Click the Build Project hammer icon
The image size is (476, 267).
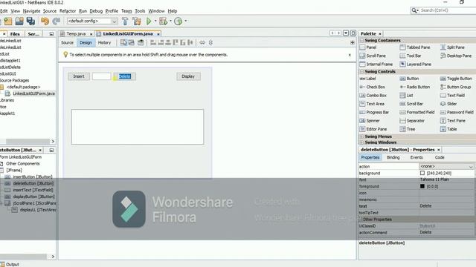[125, 21]
